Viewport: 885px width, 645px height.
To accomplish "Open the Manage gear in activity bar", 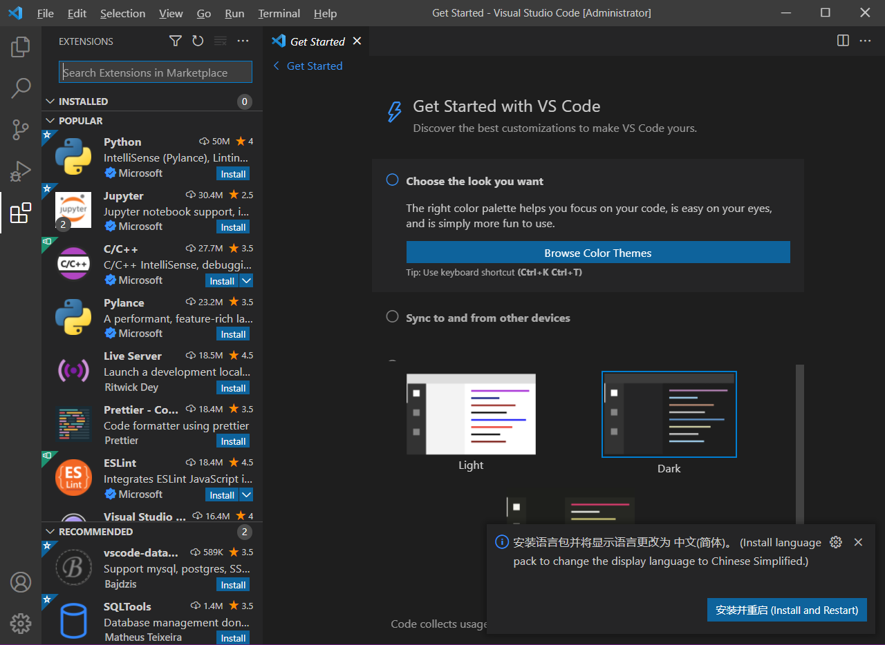I will (x=21, y=624).
